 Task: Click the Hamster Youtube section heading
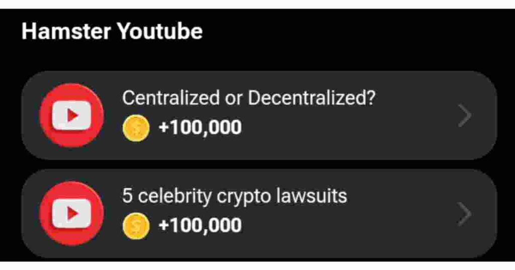[112, 32]
